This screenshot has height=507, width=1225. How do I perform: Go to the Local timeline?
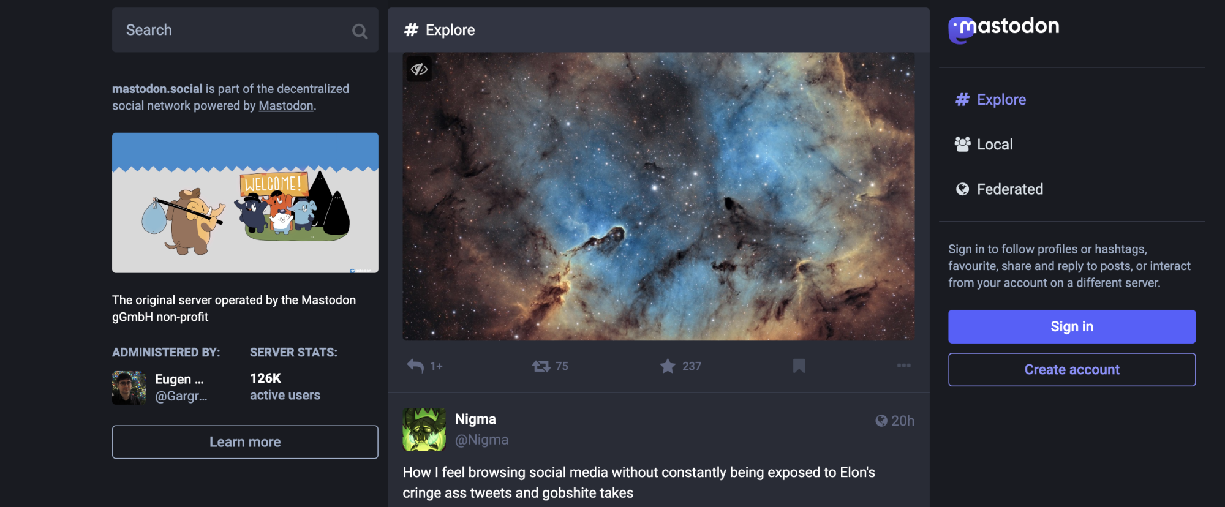click(994, 145)
